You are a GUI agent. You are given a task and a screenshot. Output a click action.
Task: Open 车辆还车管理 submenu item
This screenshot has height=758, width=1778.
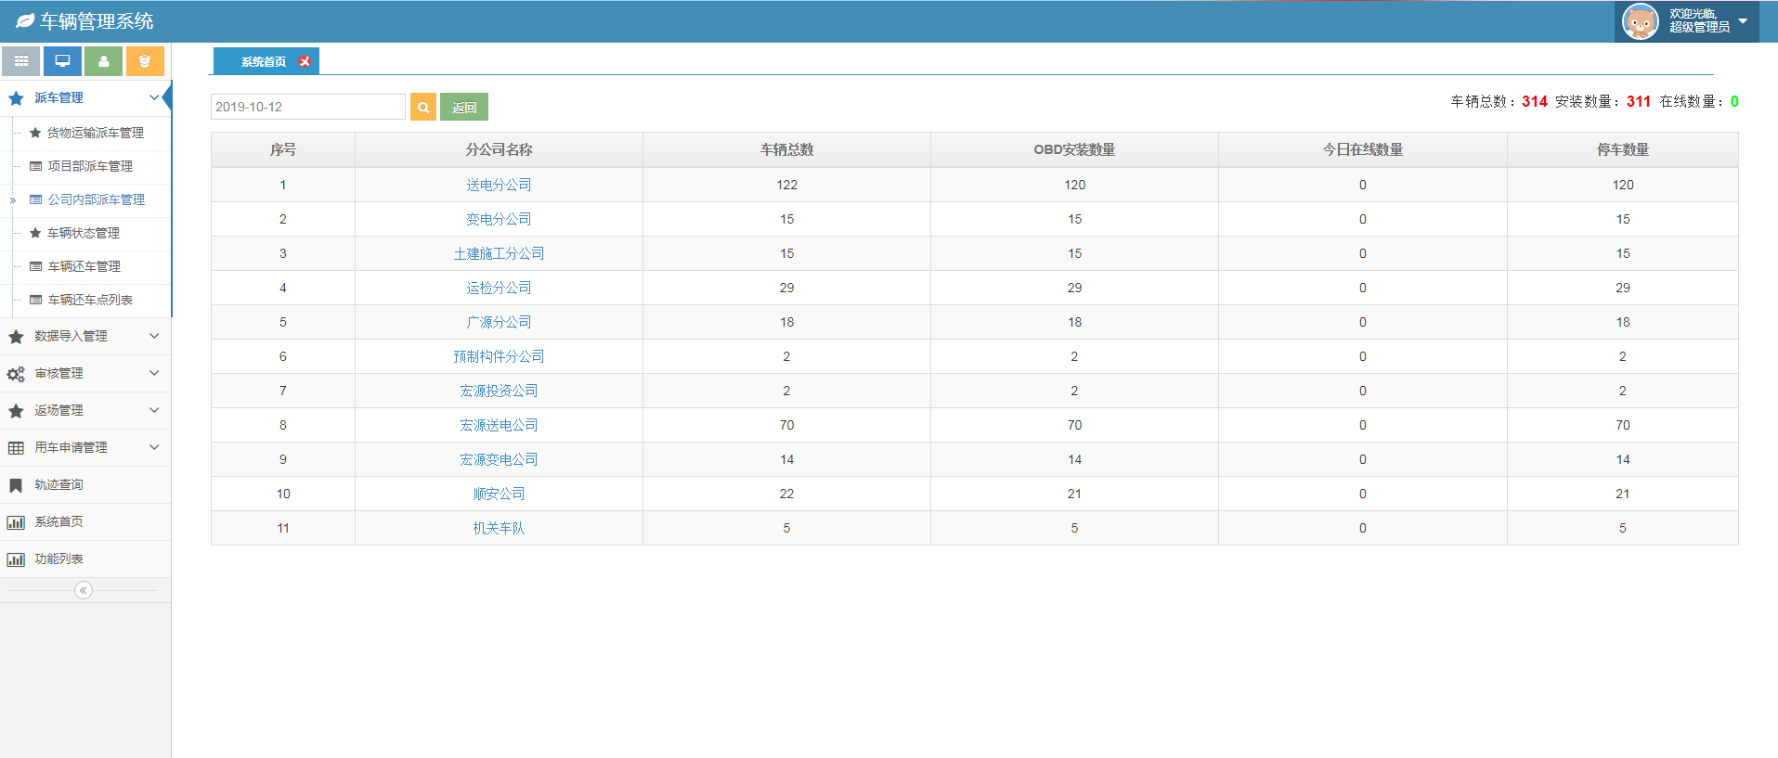pyautogui.click(x=84, y=266)
